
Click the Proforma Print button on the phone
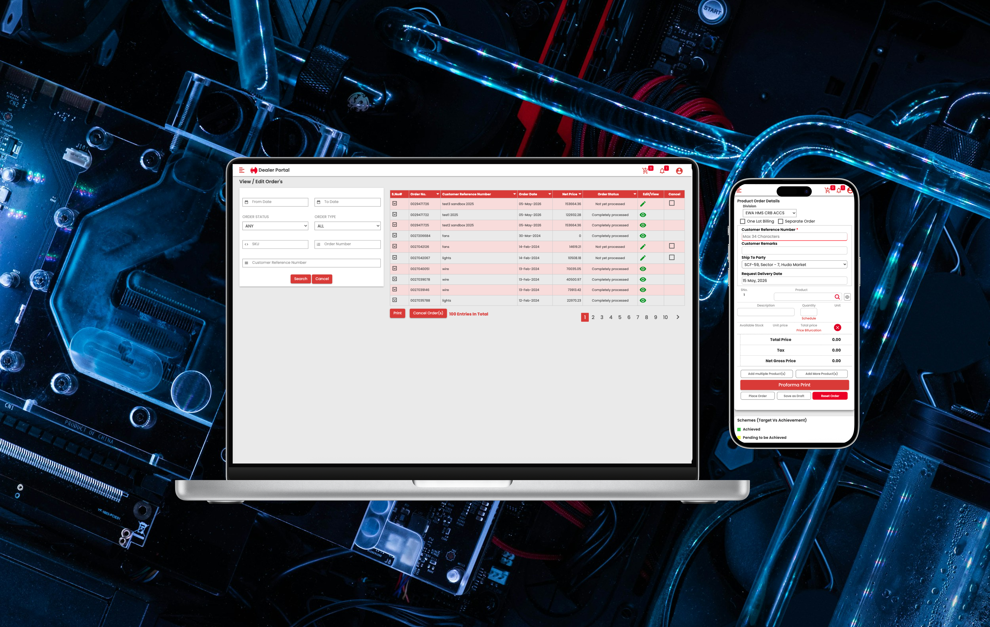tap(794, 385)
